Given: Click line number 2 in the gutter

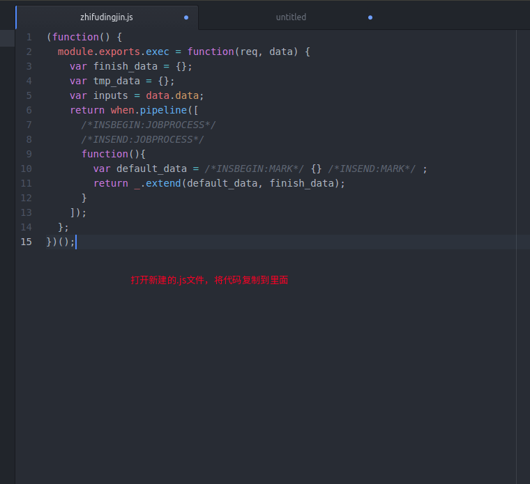Looking at the screenshot, I should pyautogui.click(x=29, y=52).
